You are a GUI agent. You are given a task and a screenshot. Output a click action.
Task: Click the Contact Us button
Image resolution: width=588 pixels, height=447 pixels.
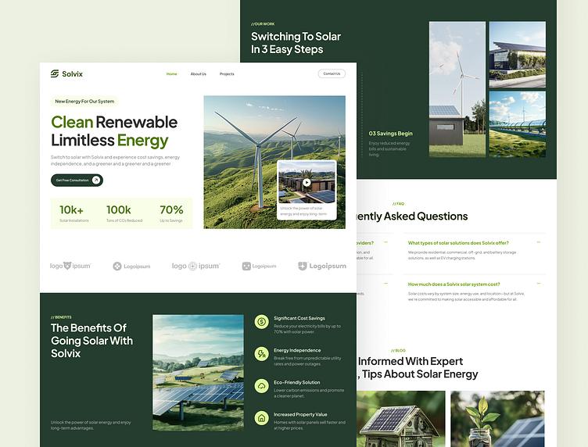click(x=332, y=73)
